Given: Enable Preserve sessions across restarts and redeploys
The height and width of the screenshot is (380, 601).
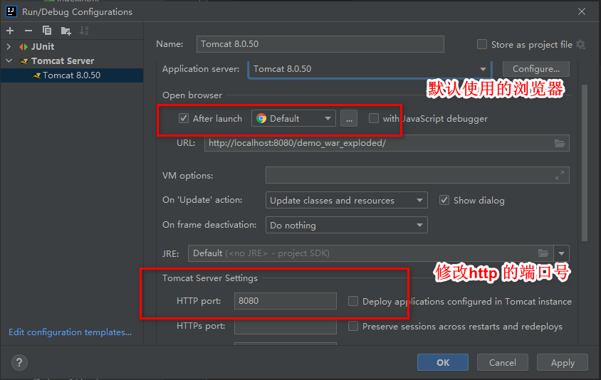Looking at the screenshot, I should (353, 326).
